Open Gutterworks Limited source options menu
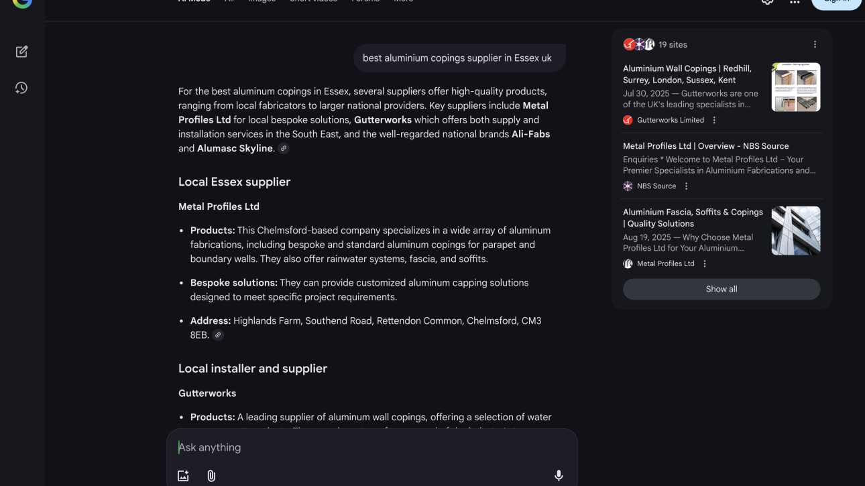865x486 pixels. (714, 120)
